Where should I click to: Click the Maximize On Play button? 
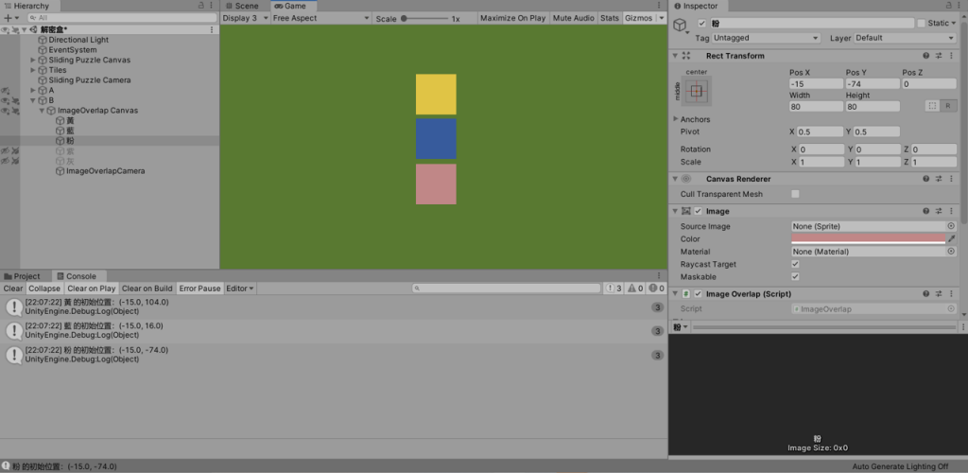[513, 18]
